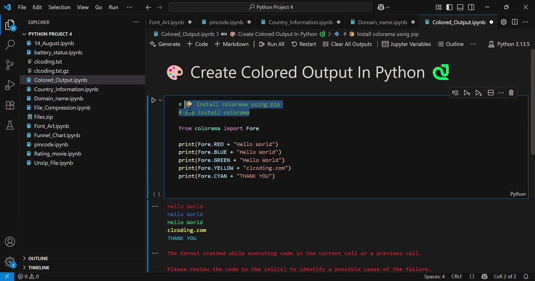Open the menu bar overflow ellipsis
This screenshot has width=535, height=281.
(130, 7)
